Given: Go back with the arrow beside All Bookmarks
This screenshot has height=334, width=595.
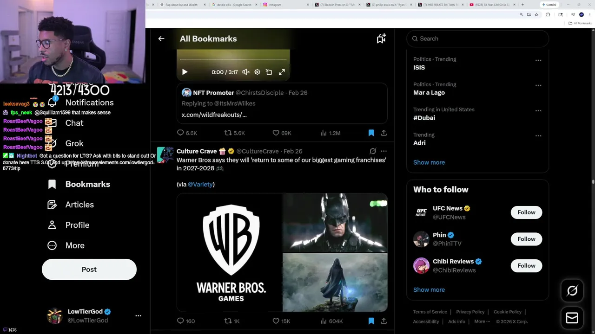Looking at the screenshot, I should click(x=161, y=39).
